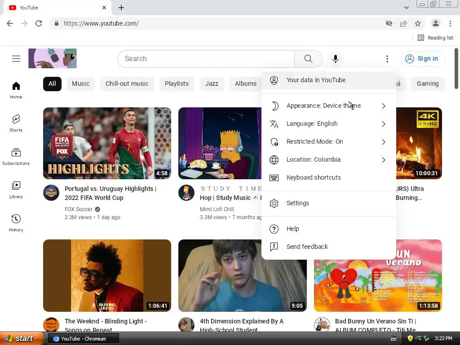Select the Jazz filter chip
The image size is (460, 345).
tap(212, 84)
